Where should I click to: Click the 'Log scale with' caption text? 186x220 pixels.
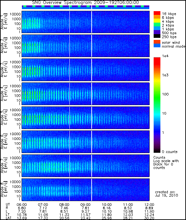pyautogui.click(x=166, y=161)
